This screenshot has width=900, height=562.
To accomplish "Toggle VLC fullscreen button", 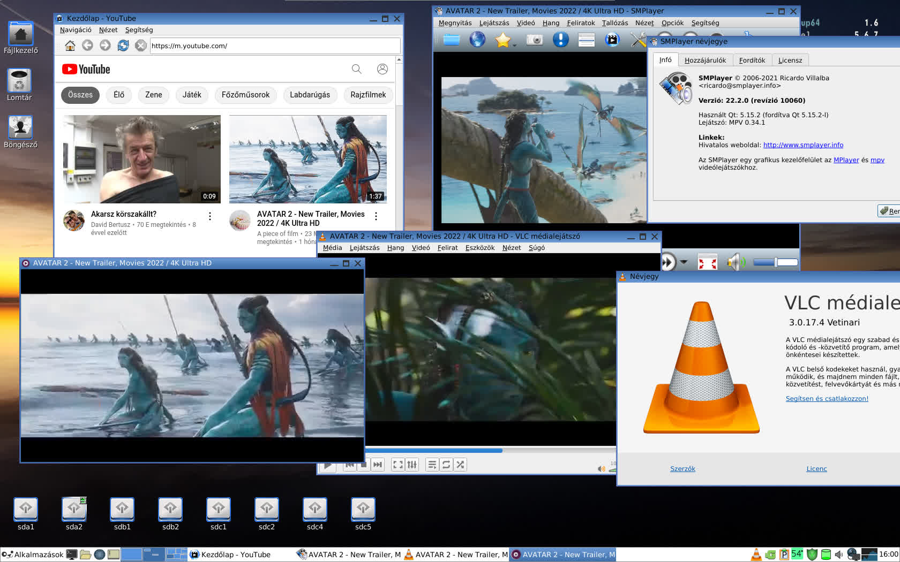I will (x=397, y=465).
